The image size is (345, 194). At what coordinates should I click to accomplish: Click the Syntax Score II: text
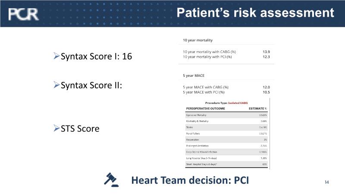tap(91, 85)
